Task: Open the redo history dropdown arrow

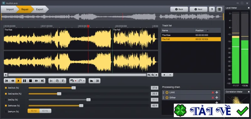Action: pos(84,81)
